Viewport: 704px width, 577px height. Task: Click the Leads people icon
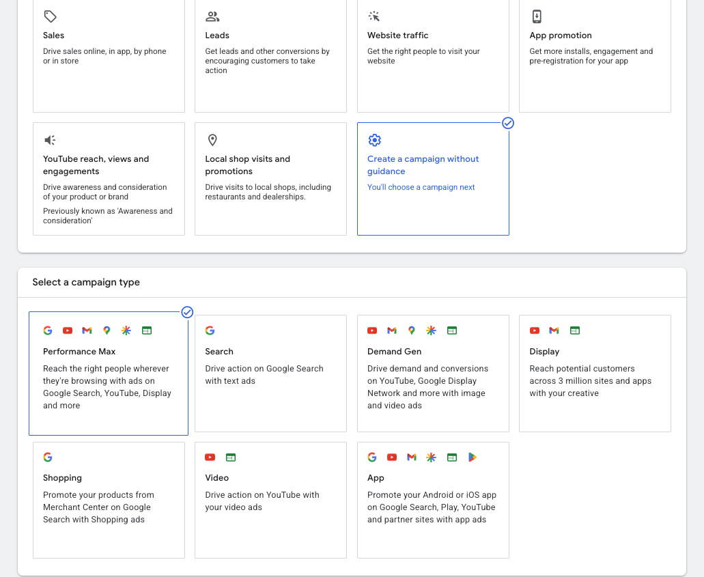[x=212, y=16]
